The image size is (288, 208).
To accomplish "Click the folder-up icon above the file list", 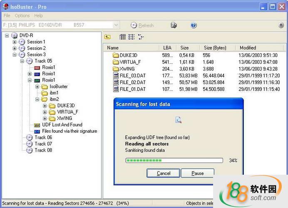I will [107, 37].
